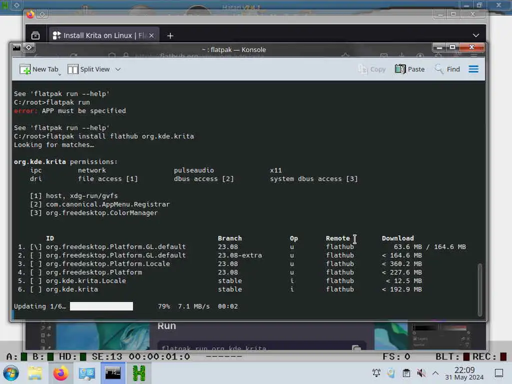Open Firefox recent browsing view icon
The image size is (512, 384).
point(35,35)
